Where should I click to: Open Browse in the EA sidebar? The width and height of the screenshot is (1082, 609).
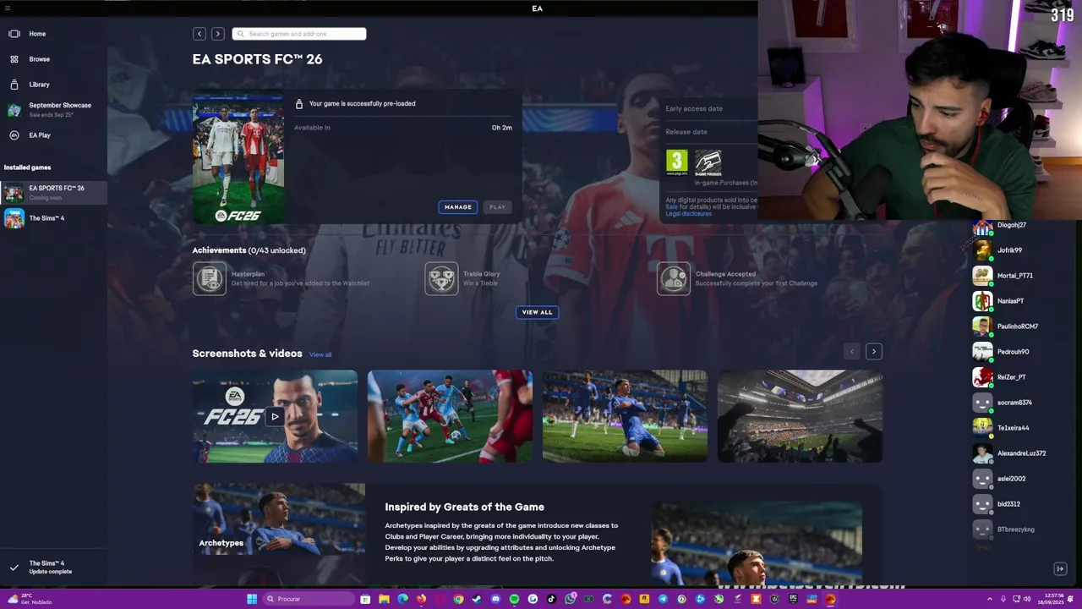tap(39, 59)
